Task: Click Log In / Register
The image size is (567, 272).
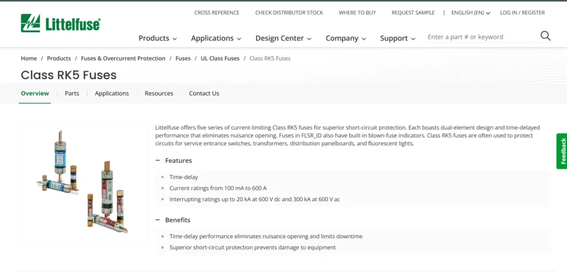Action: [522, 13]
